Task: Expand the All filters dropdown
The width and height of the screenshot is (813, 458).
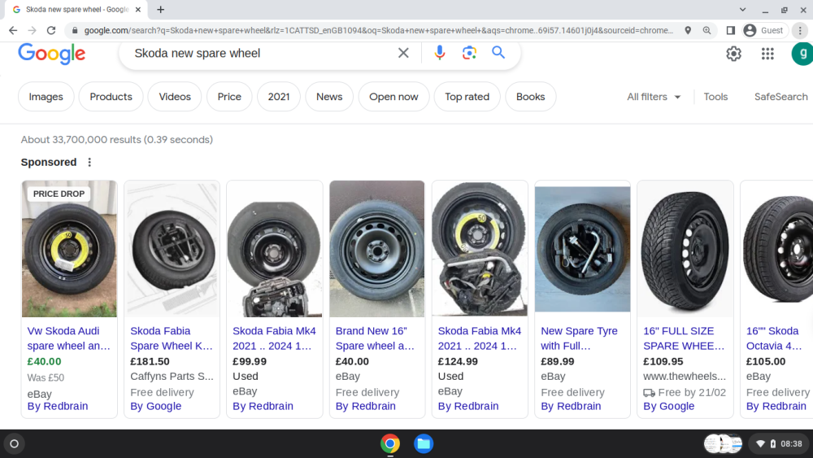Action: [654, 97]
